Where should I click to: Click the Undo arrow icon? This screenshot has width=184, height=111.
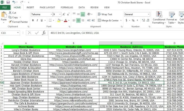[14, 2]
